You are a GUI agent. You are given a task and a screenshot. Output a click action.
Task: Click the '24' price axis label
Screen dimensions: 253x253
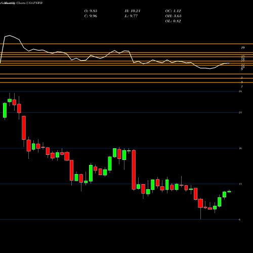[x=240, y=91]
